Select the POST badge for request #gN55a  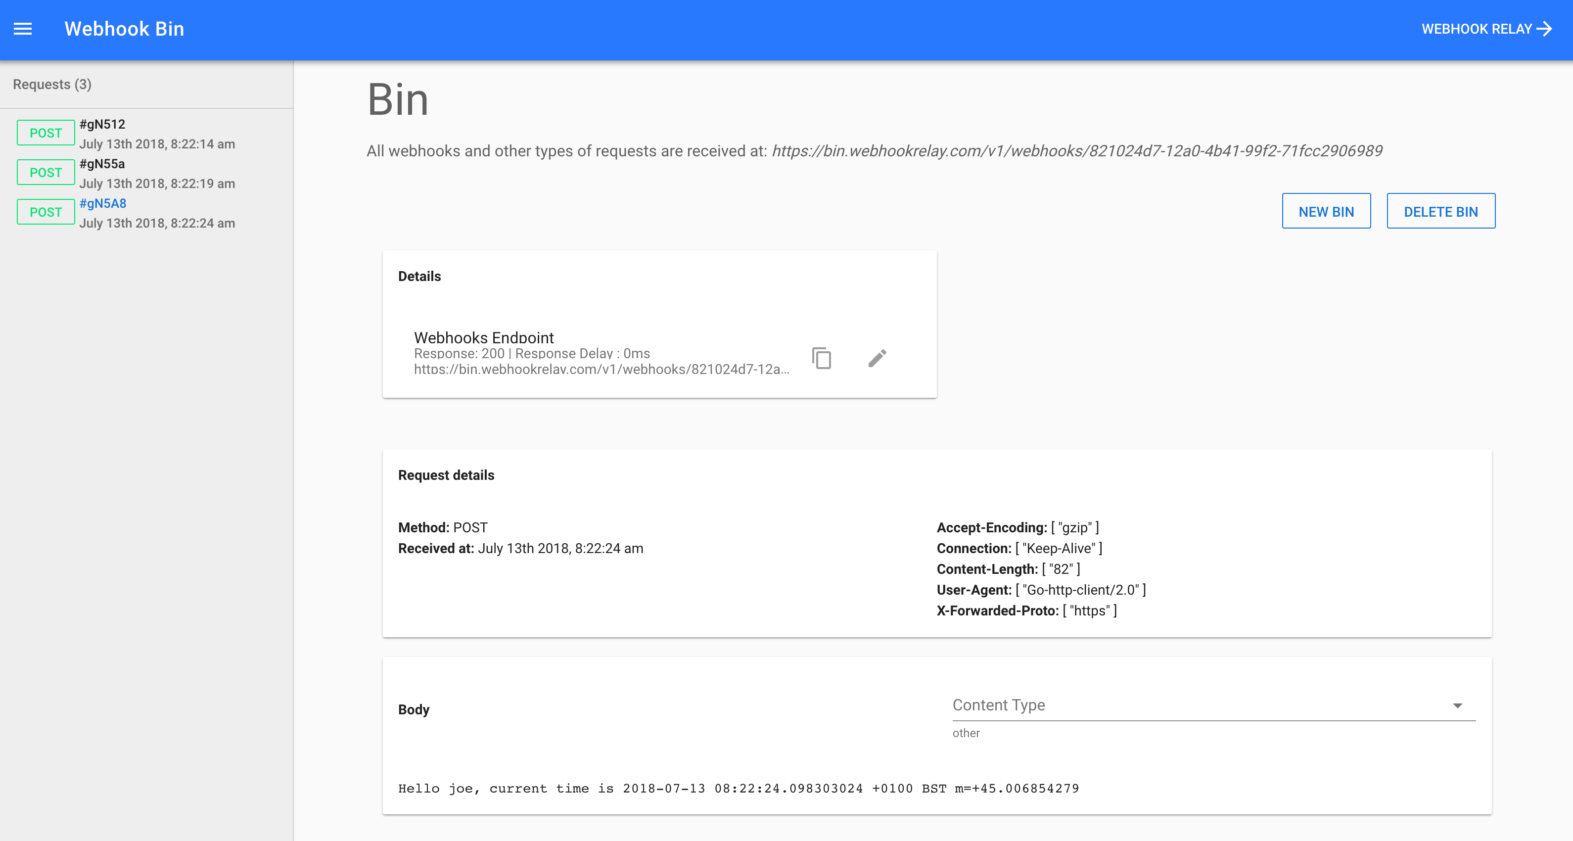[x=45, y=172]
